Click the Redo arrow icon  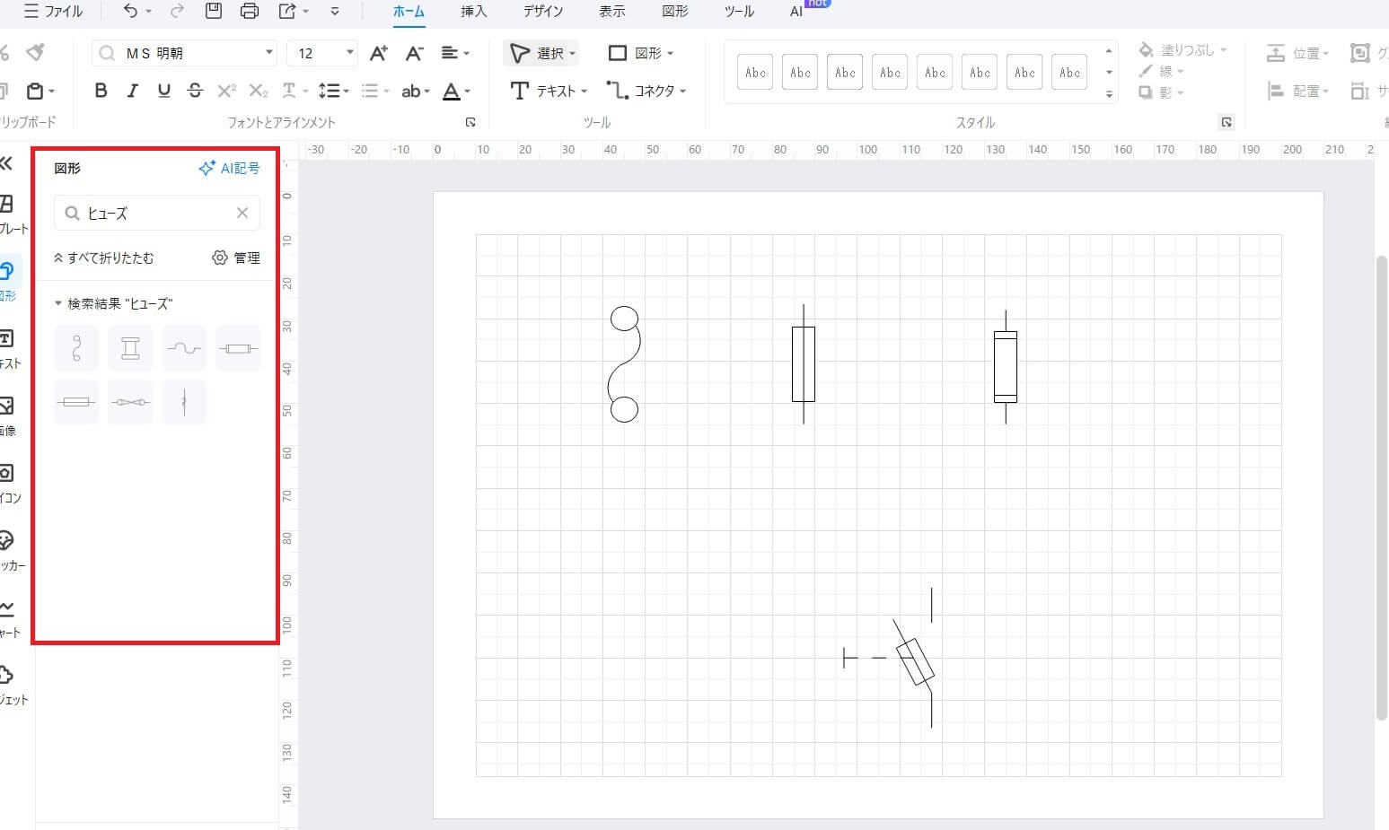point(177,11)
